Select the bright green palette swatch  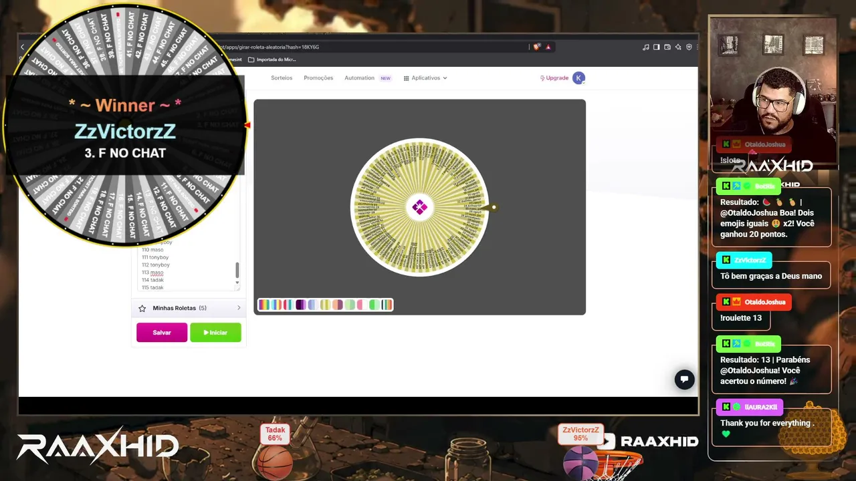click(374, 305)
